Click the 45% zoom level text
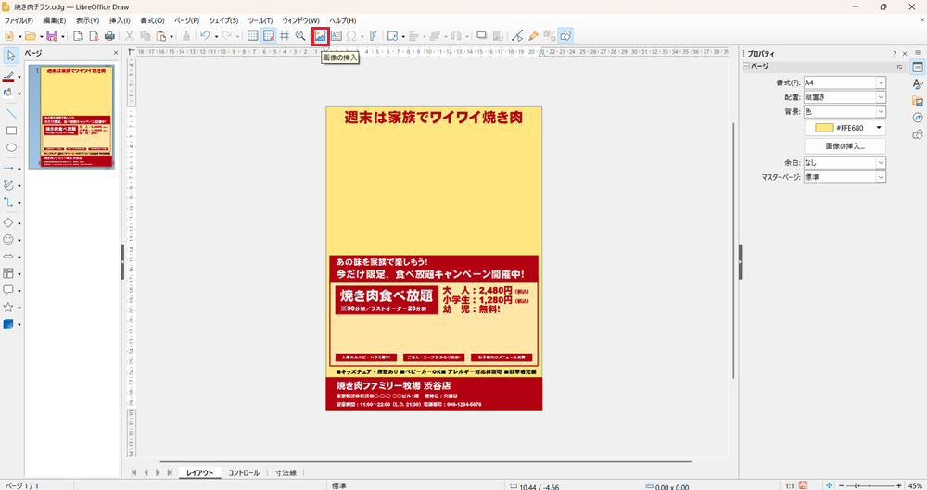Screen dimensions: 927x490 pos(915,486)
